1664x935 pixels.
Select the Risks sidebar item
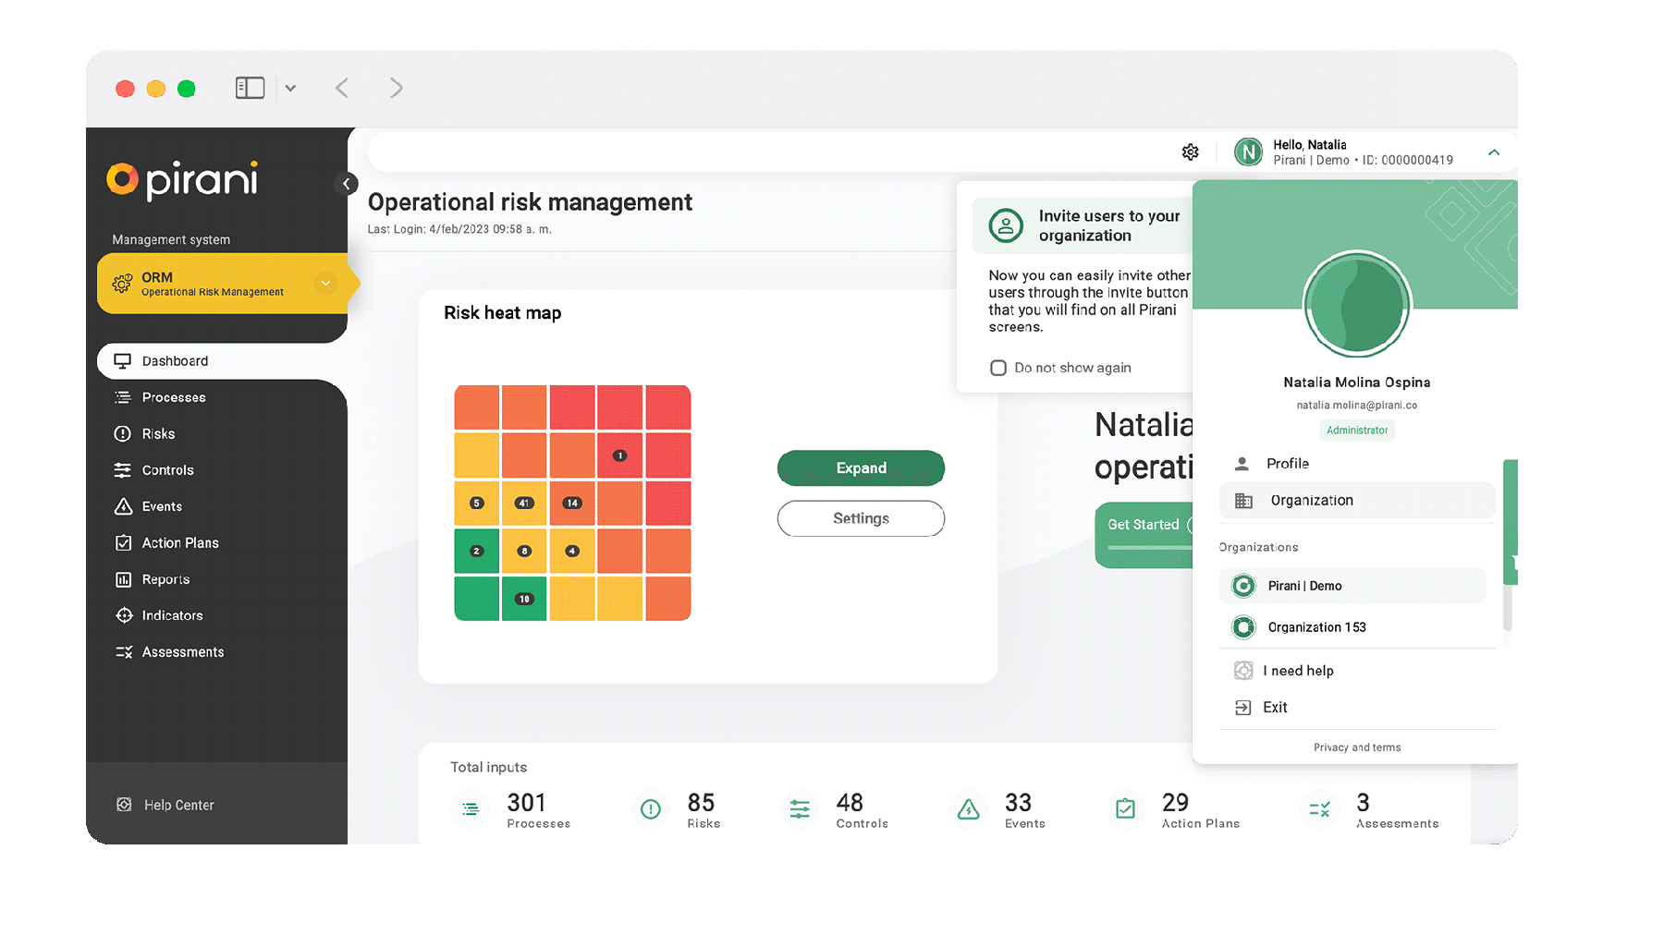click(x=159, y=432)
